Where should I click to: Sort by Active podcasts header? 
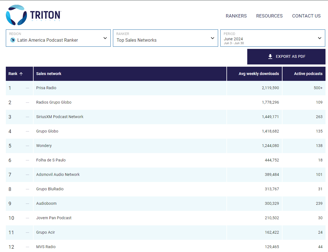304,74
